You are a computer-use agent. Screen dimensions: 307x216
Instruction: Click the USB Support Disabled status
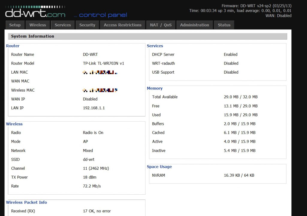click(231, 72)
